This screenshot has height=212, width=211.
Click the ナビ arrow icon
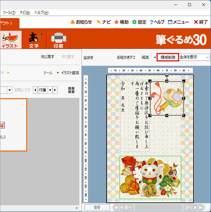(x=99, y=22)
